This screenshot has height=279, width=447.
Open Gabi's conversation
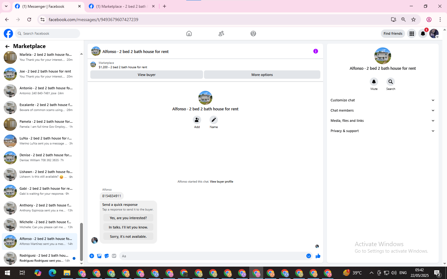coord(39,191)
